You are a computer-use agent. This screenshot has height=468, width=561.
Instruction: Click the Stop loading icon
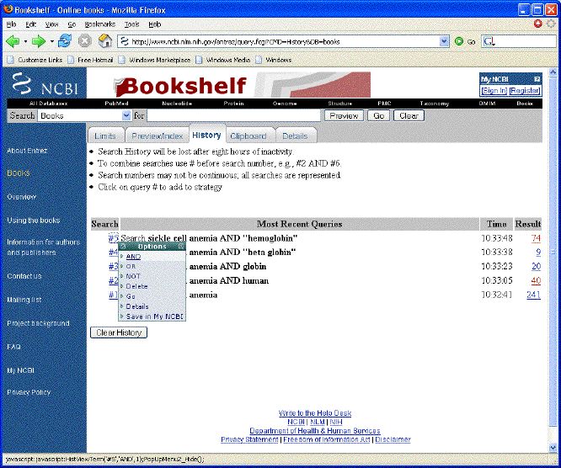click(x=85, y=40)
